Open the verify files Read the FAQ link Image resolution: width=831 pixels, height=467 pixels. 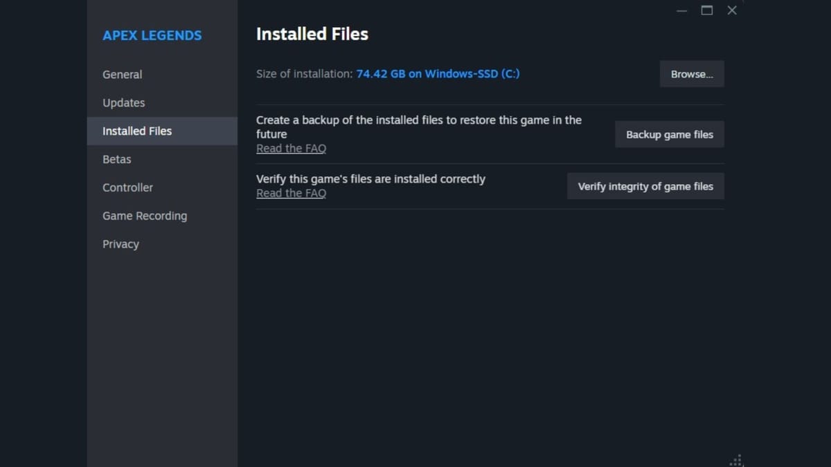click(x=291, y=193)
